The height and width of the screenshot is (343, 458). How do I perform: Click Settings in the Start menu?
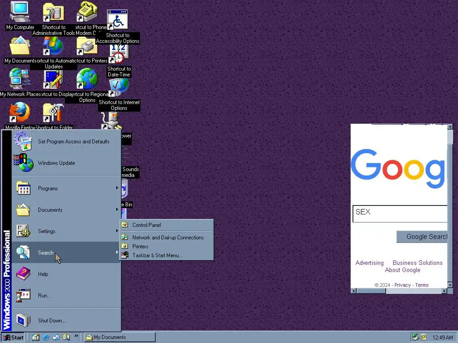click(66, 231)
